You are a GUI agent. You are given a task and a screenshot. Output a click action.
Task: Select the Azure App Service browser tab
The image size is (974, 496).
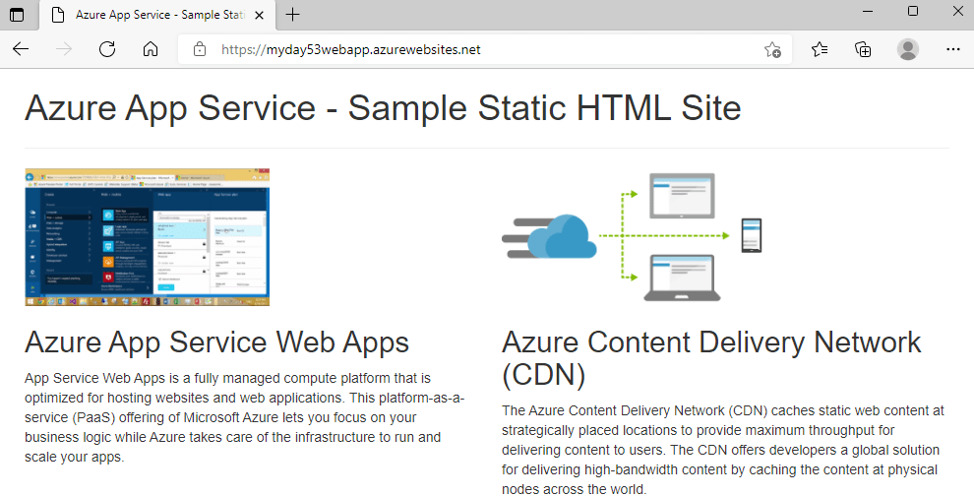tap(148, 15)
